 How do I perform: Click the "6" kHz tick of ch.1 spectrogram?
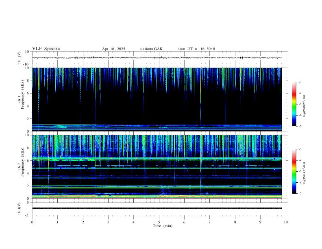click(x=28, y=93)
